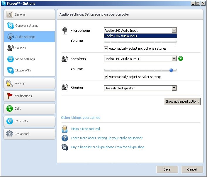Click the speaker icon next to Ringing

pos(65,87)
